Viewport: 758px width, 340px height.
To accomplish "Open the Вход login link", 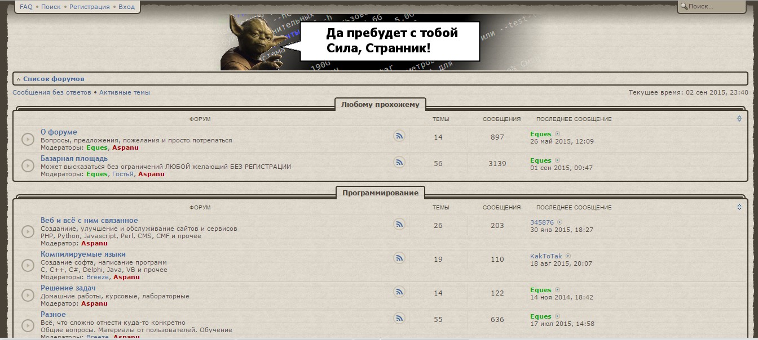I will click(126, 7).
